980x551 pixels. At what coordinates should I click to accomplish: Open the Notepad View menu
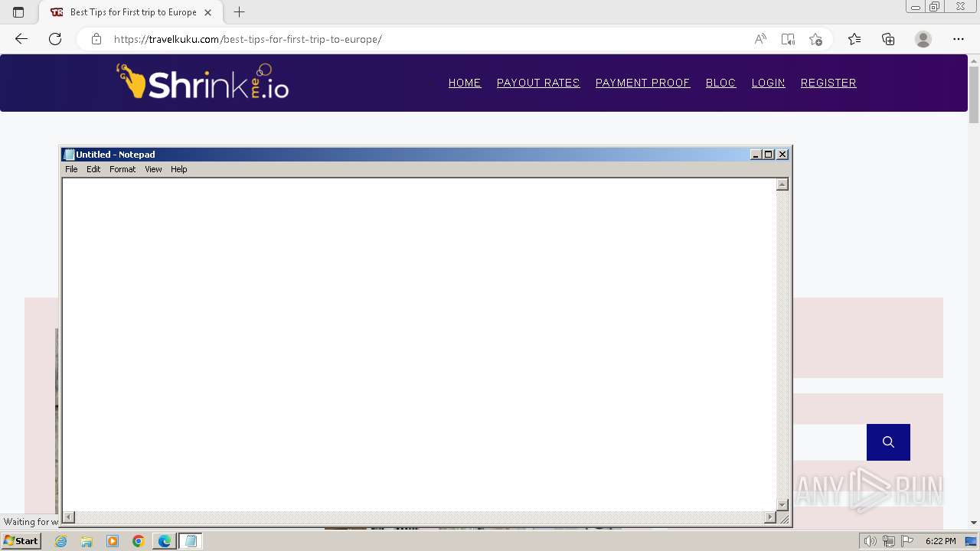tap(153, 169)
